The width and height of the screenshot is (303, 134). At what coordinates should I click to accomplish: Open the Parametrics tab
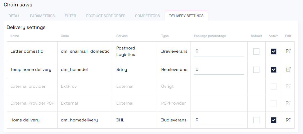[x=42, y=16]
